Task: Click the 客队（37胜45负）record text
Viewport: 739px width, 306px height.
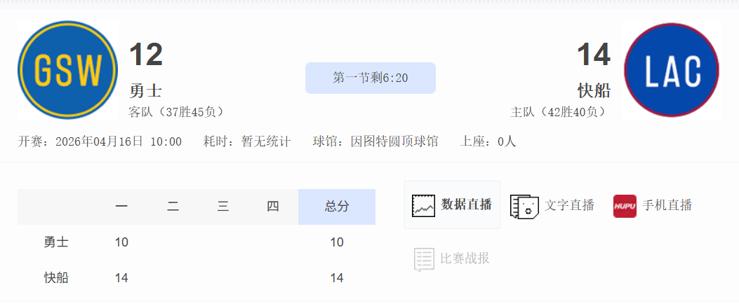Action: tap(178, 112)
